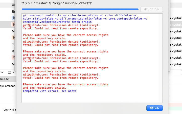
Task: Select the highlighted yutaka author row
Action: (x=177, y=25)
